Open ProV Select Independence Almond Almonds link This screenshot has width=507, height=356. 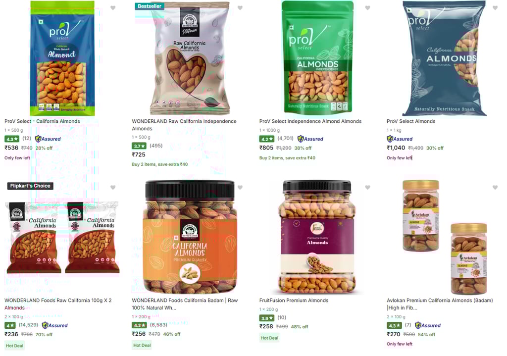click(310, 121)
